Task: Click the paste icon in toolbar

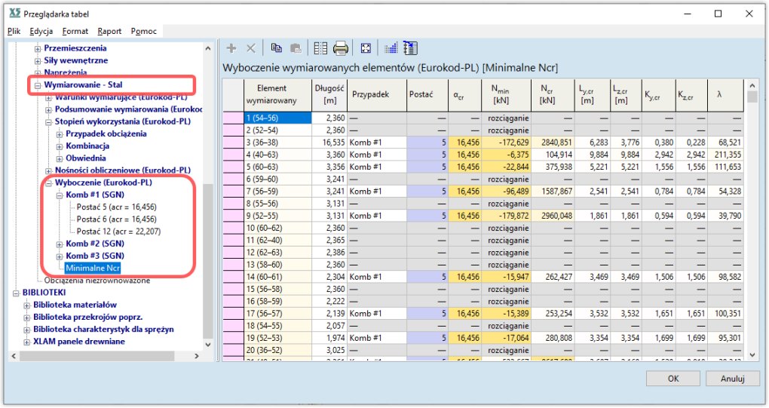Action: tap(296, 48)
